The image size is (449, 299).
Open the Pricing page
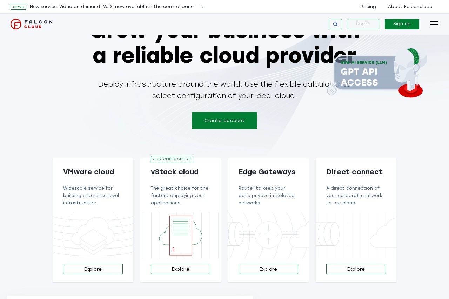coord(368,7)
